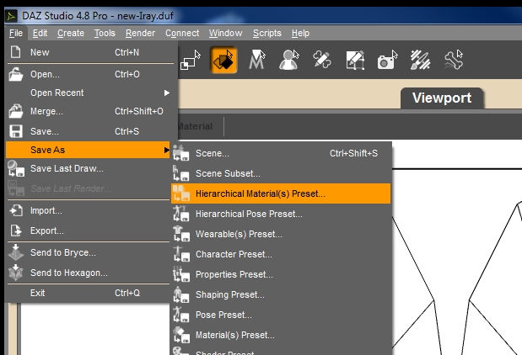This screenshot has width=522, height=355.
Task: Activate the Morph tool M icon
Action: pos(257,60)
